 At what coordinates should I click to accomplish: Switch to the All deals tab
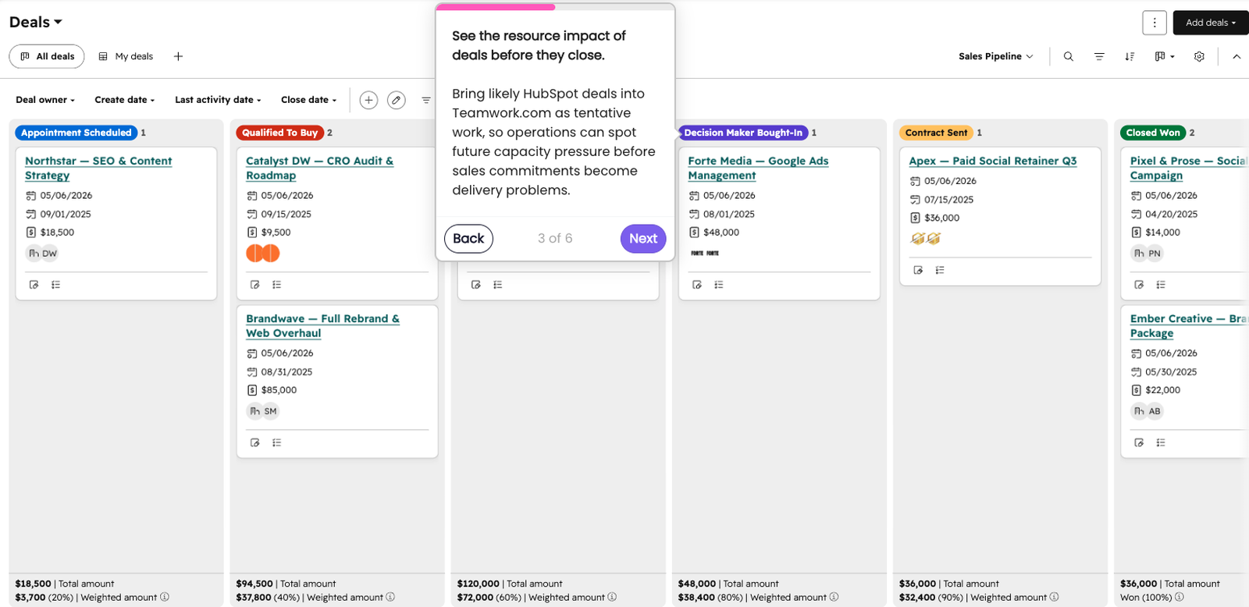pos(47,56)
